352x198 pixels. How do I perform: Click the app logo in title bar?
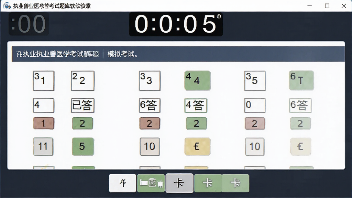coord(7,5)
